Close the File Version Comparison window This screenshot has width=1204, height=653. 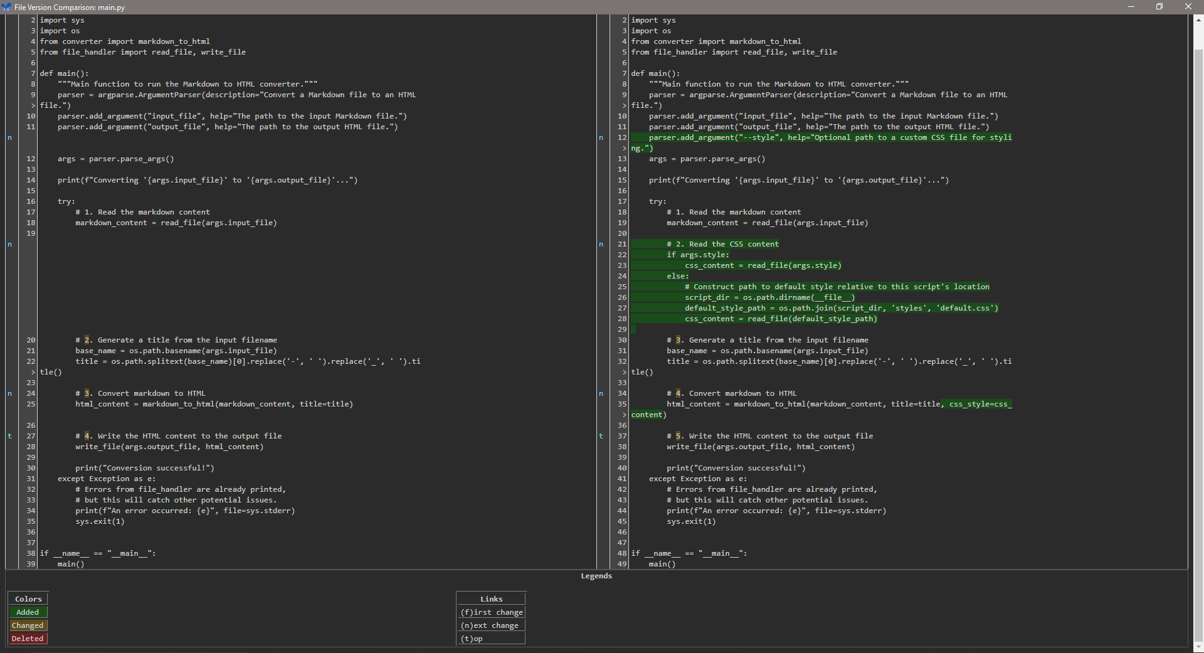tap(1188, 7)
